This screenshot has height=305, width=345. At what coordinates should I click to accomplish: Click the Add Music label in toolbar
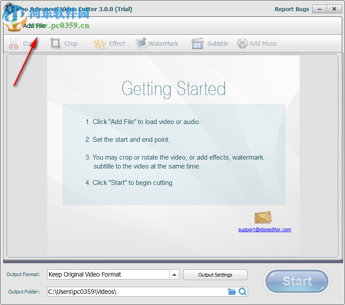[x=264, y=44]
